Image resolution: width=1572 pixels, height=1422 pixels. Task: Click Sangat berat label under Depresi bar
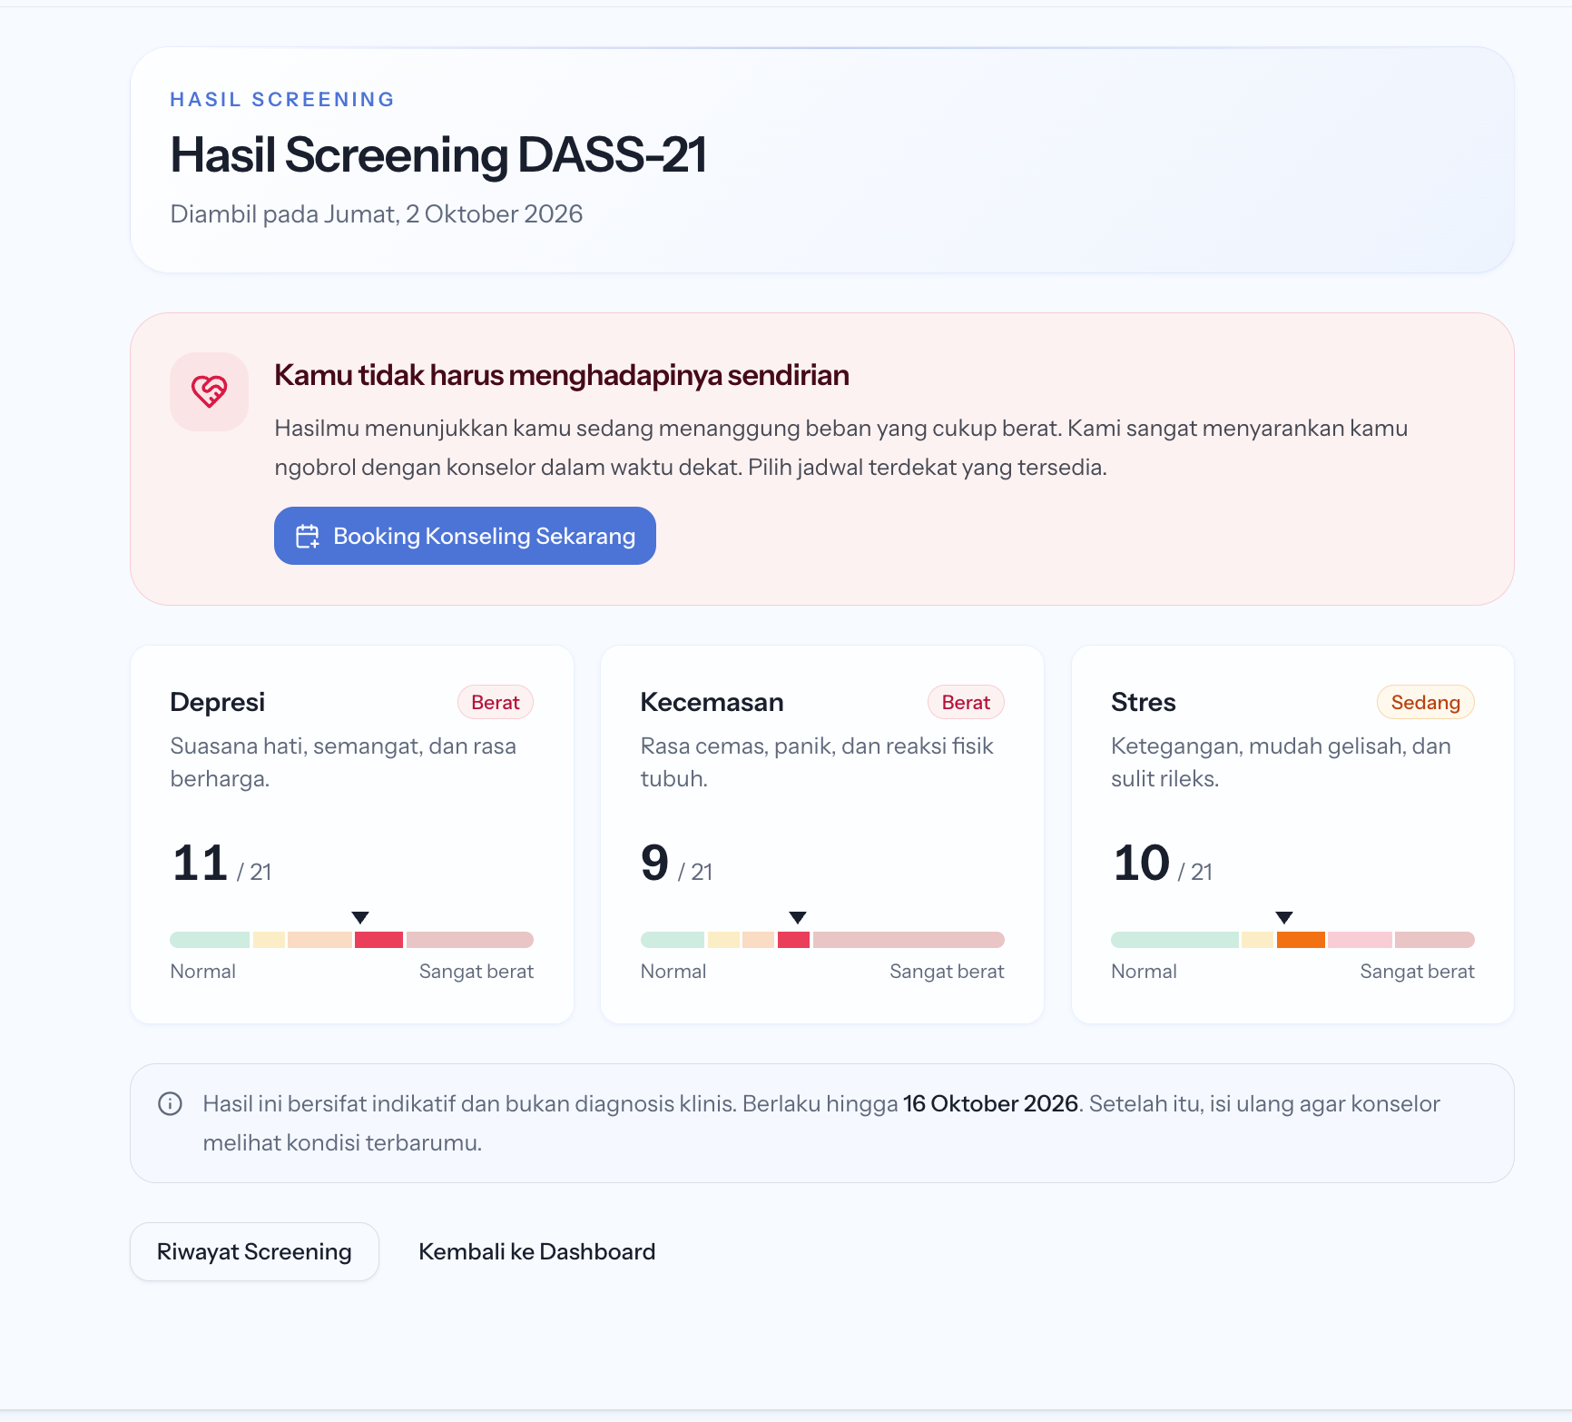477,972
